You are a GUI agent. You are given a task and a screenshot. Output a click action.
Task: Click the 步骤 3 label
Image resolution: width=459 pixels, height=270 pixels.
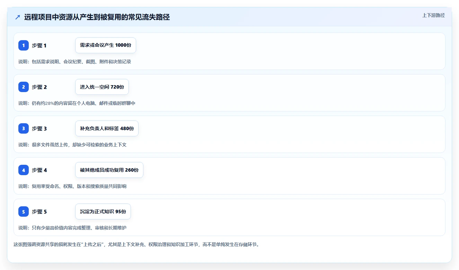pos(39,128)
